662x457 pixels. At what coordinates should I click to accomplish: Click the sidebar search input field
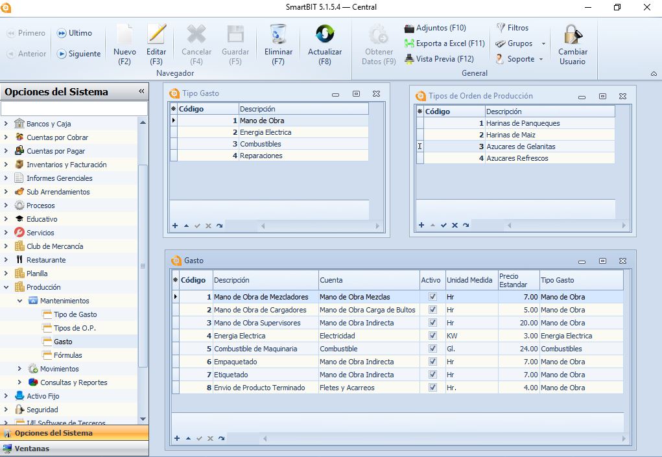coord(75,108)
